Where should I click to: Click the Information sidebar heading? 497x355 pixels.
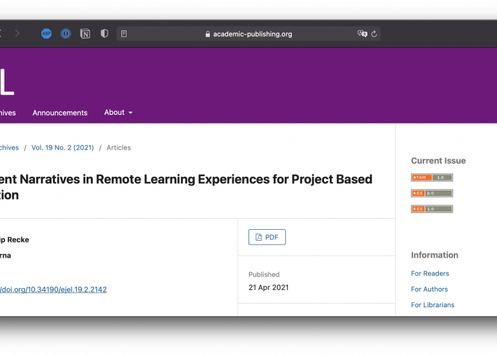(434, 255)
